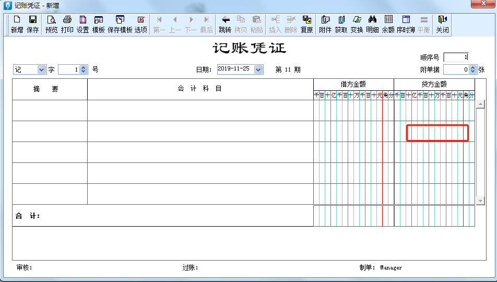Click 关闭 close toolbar icon
The image size is (497, 282).
(442, 24)
